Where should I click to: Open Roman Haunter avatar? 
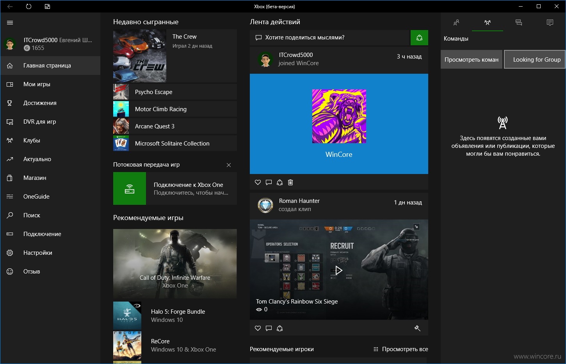[x=265, y=205]
